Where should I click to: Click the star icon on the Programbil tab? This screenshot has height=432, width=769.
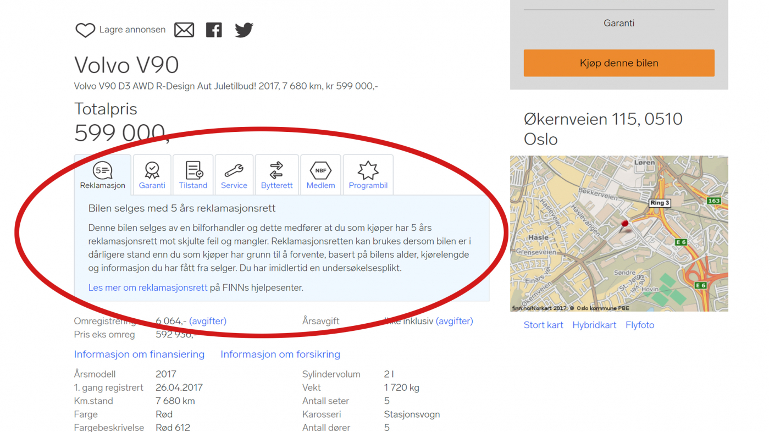[368, 170]
